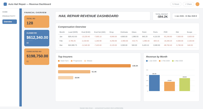Open the date range dropdown
Viewport: 203px width, 109px height.
pyautogui.click(x=186, y=16)
